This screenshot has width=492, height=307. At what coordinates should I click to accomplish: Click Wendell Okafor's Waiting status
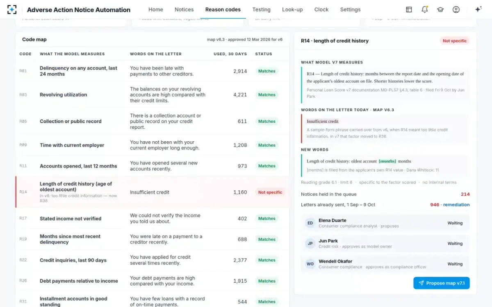tap(455, 264)
